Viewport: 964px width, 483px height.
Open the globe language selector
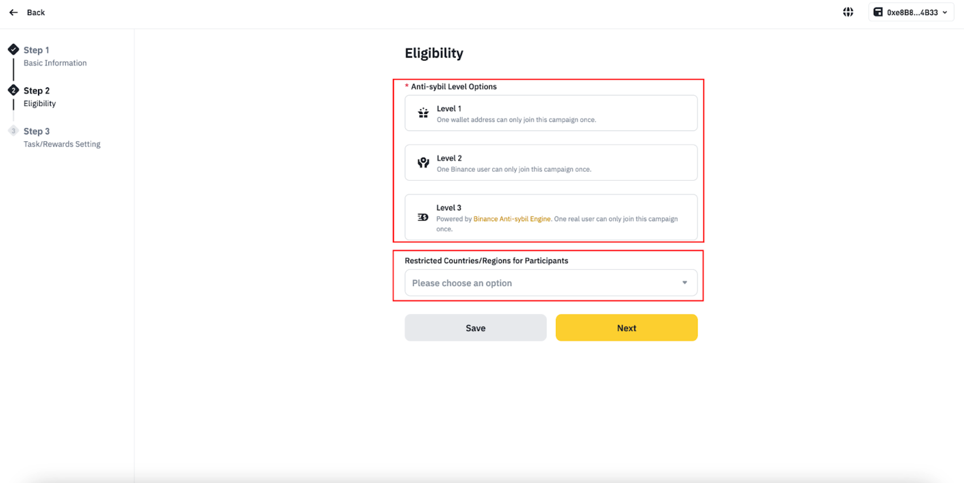pos(848,12)
